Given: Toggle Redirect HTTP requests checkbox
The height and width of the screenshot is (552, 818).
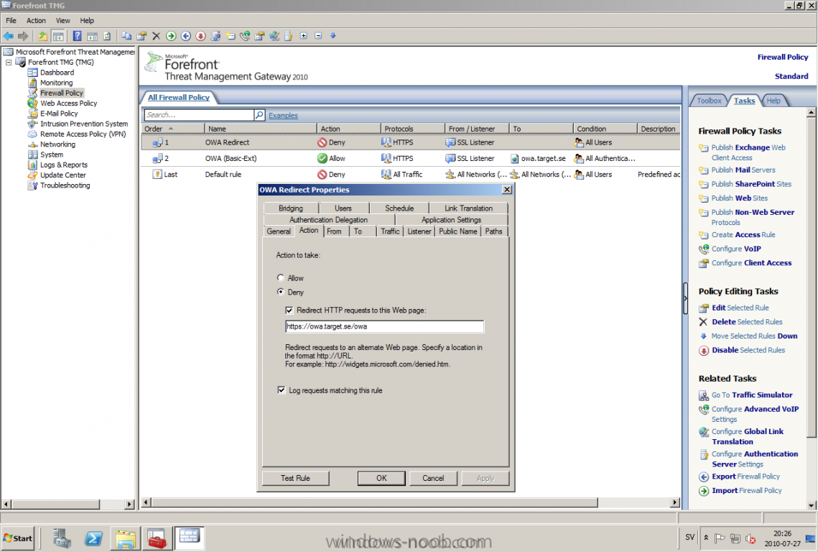Looking at the screenshot, I should point(289,310).
